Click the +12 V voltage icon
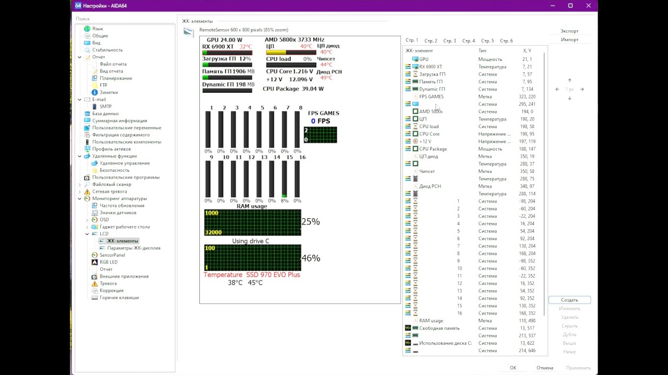668x375 pixels. click(415, 141)
